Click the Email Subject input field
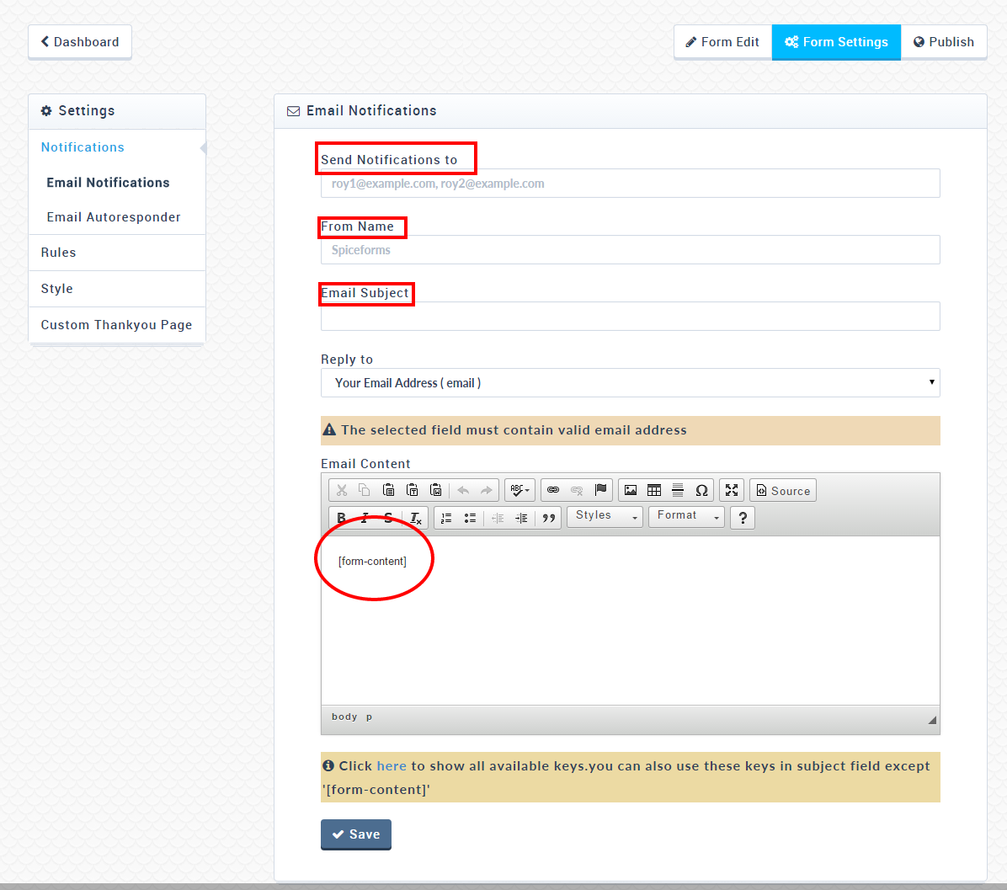Image resolution: width=1007 pixels, height=890 pixels. [x=630, y=317]
